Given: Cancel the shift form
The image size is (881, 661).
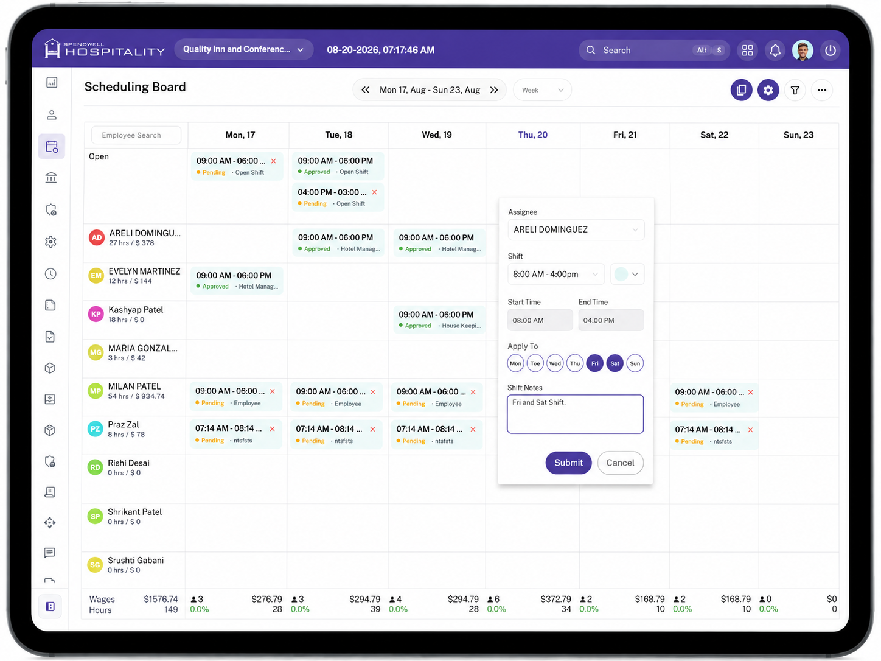Looking at the screenshot, I should pyautogui.click(x=620, y=463).
